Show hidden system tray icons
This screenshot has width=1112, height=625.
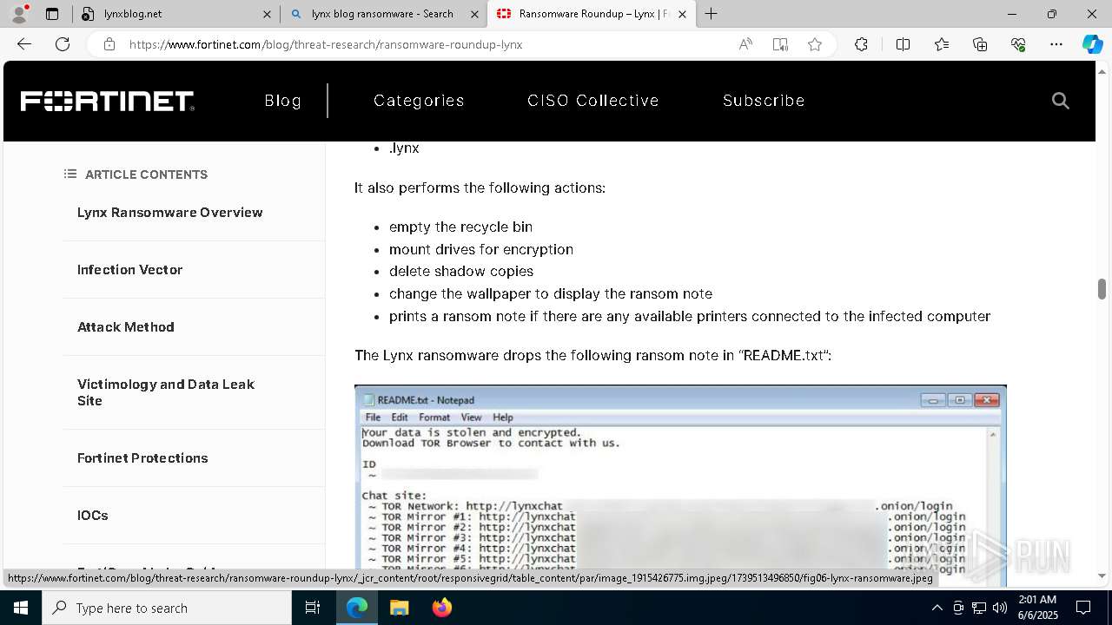tap(937, 608)
